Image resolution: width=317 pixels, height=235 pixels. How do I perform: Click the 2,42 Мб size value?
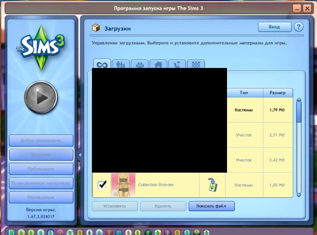click(277, 160)
